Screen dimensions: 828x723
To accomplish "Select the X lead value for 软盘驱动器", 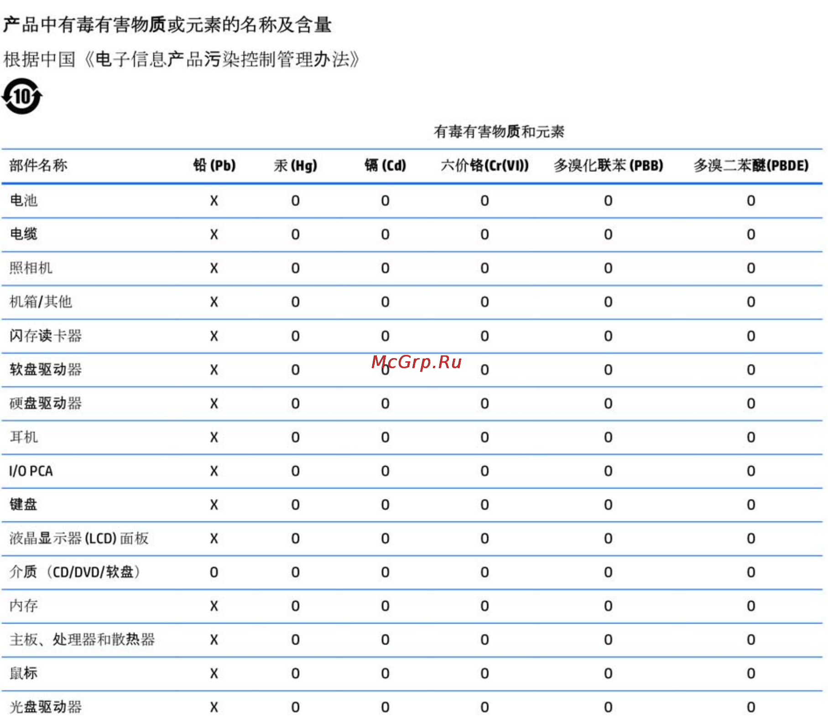I will click(x=214, y=370).
